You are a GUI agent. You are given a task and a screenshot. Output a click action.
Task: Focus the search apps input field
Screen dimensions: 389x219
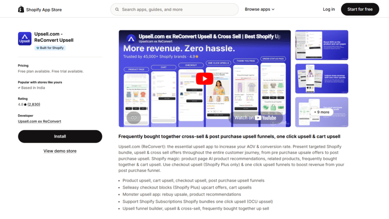[174, 10]
